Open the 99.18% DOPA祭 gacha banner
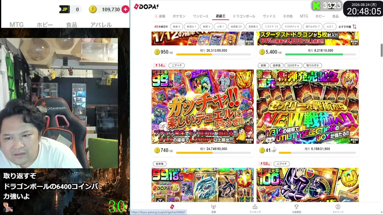 tap(203, 185)
